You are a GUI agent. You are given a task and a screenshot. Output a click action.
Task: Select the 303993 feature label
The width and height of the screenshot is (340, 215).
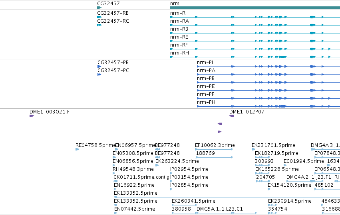point(264,161)
